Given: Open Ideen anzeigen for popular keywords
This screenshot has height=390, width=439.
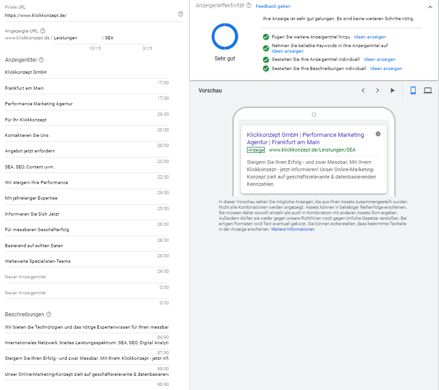Looking at the screenshot, I should [288, 51].
